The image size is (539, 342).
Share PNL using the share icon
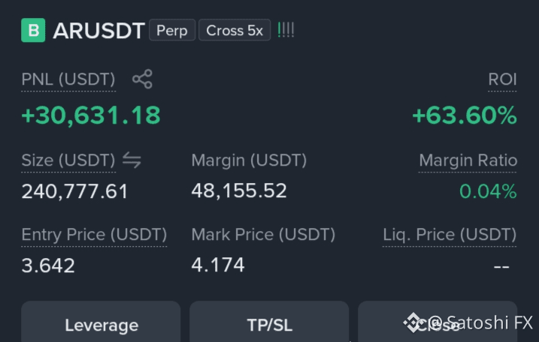click(x=142, y=79)
